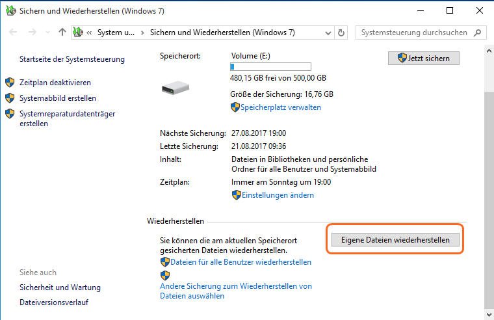Open the 'Einstellungen ändern' link
The image size is (494, 320).
pos(278,195)
